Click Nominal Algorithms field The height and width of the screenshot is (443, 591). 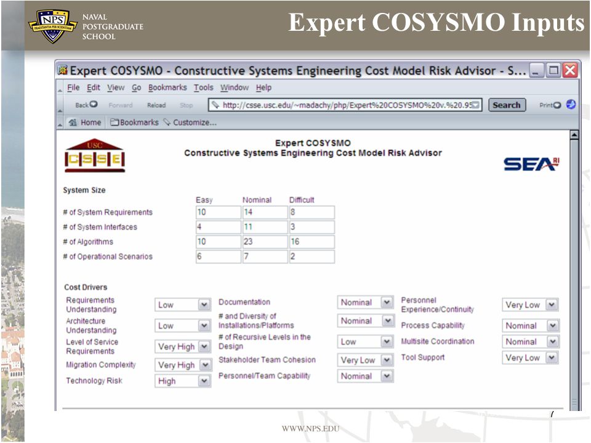(265, 241)
